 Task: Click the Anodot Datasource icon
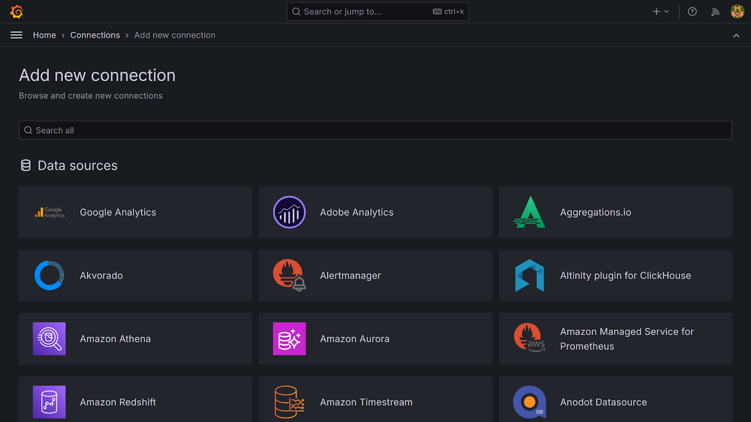click(x=529, y=402)
